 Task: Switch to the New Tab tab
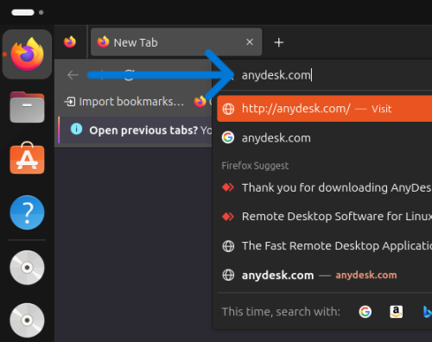[176, 42]
